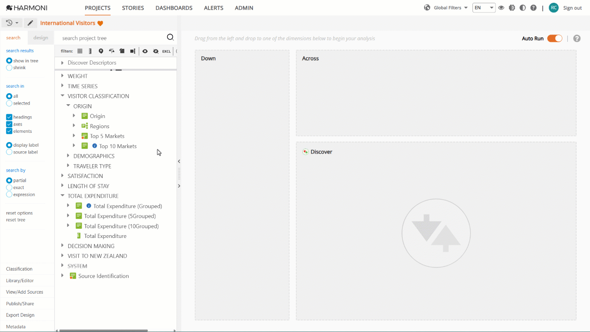Screen dimensions: 590x332
Task: Uncheck the axes checkbox
Action: (9, 124)
